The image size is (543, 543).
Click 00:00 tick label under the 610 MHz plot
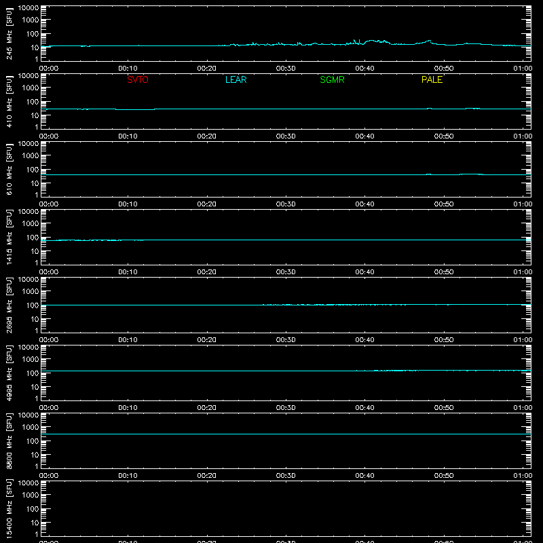[x=49, y=204]
